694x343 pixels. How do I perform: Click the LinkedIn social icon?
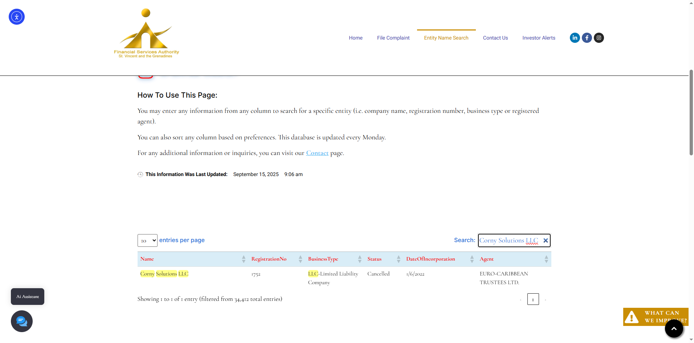pyautogui.click(x=575, y=38)
